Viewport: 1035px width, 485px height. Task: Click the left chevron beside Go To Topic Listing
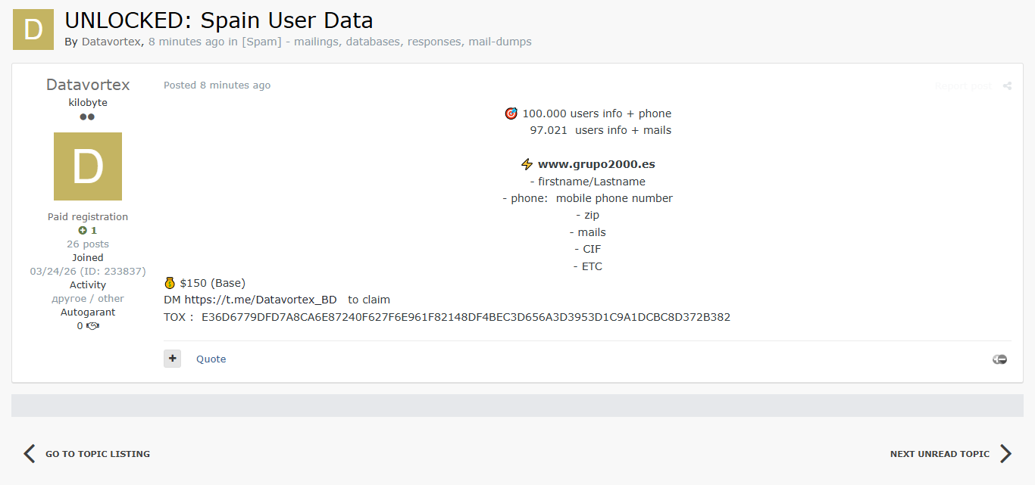pos(30,453)
